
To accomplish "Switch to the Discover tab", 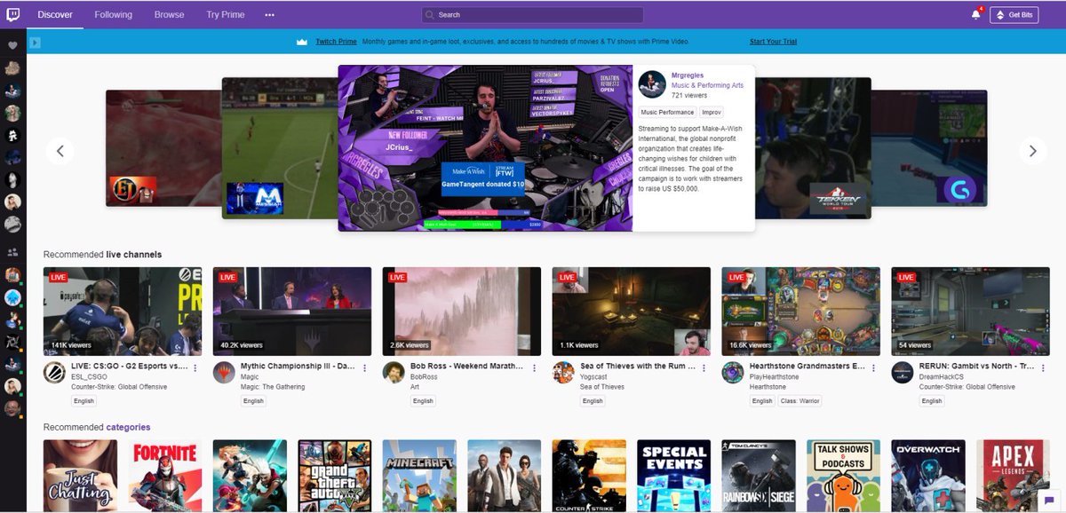I will (x=56, y=15).
